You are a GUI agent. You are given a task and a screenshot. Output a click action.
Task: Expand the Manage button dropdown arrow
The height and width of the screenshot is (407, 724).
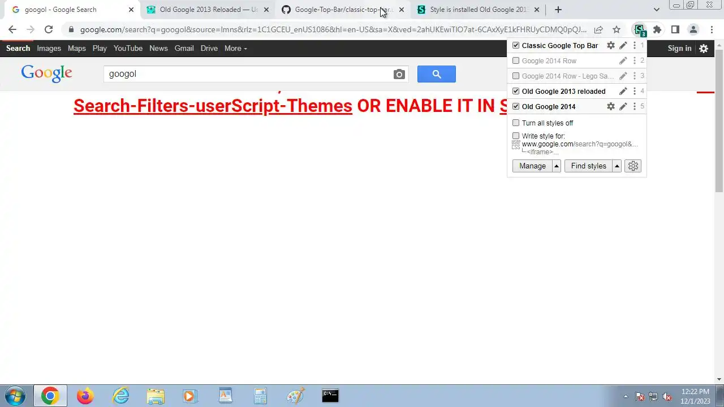[557, 166]
